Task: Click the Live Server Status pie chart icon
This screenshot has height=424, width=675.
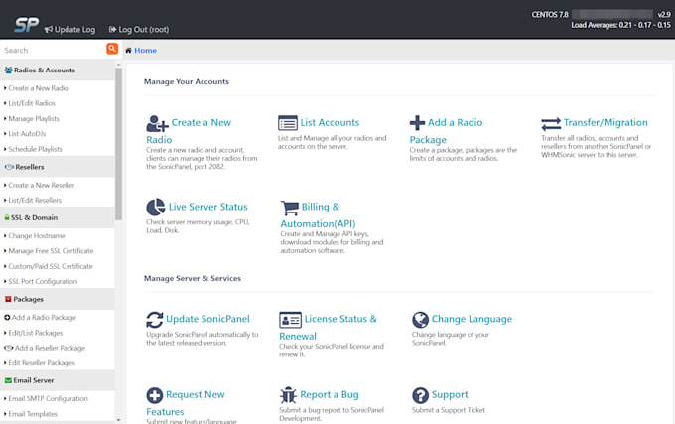Action: pyautogui.click(x=156, y=208)
